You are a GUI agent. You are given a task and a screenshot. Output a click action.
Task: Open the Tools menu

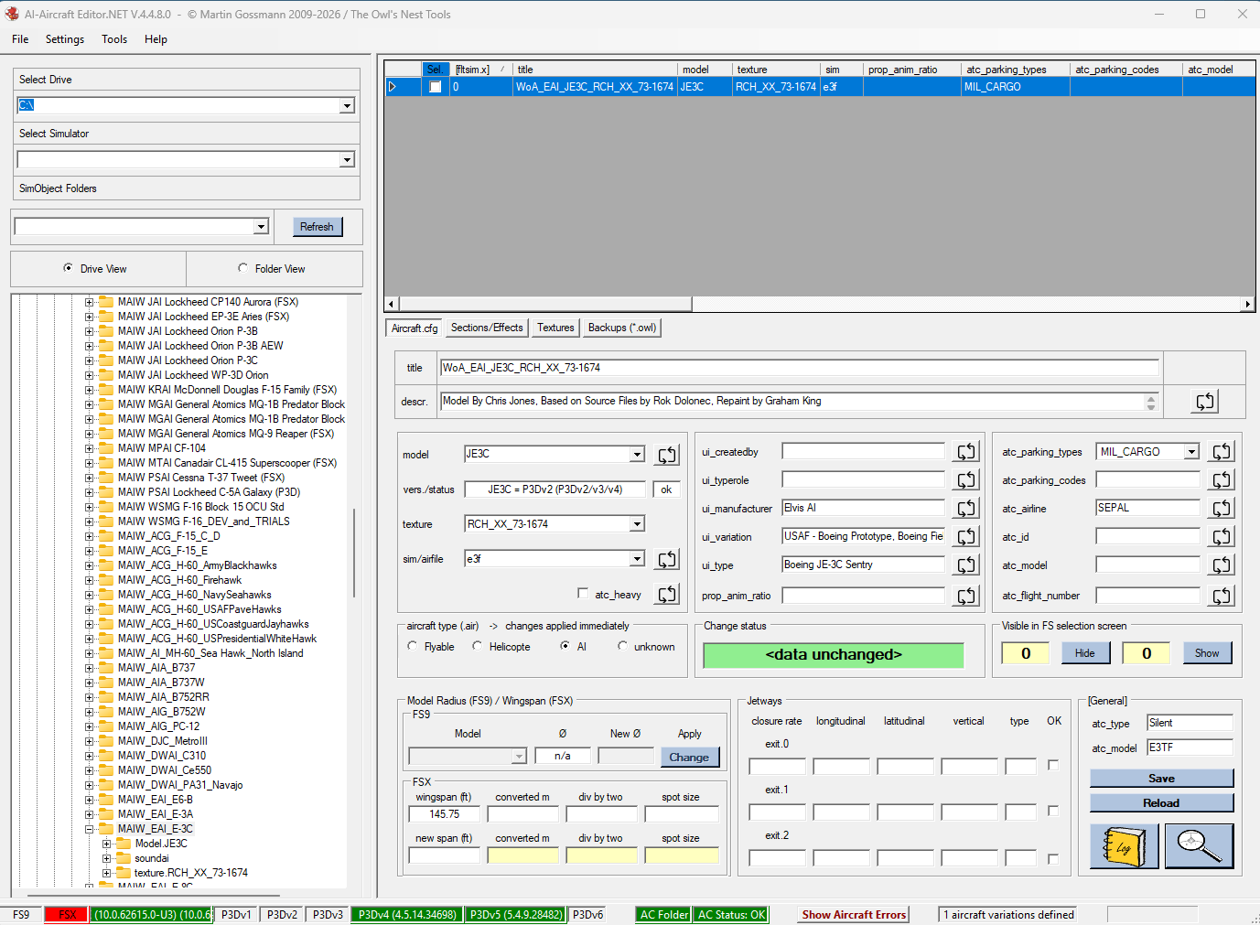point(114,39)
